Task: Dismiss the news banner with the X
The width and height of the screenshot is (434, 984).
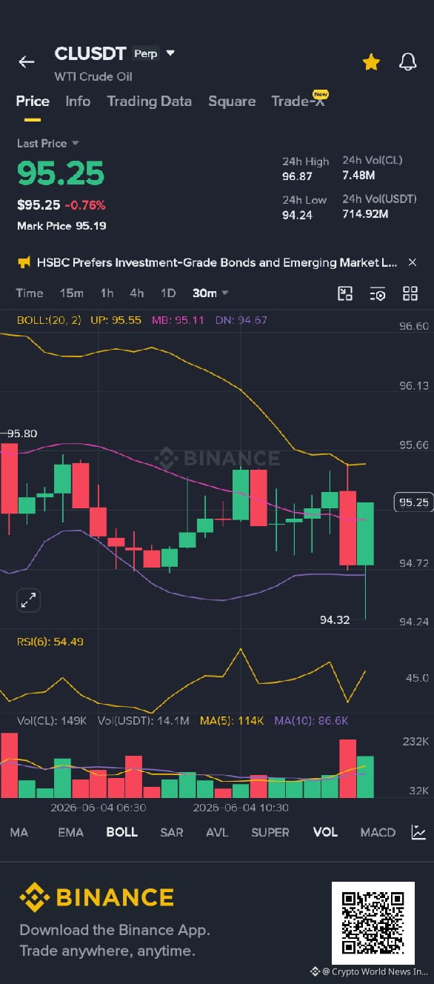Action: pos(413,262)
